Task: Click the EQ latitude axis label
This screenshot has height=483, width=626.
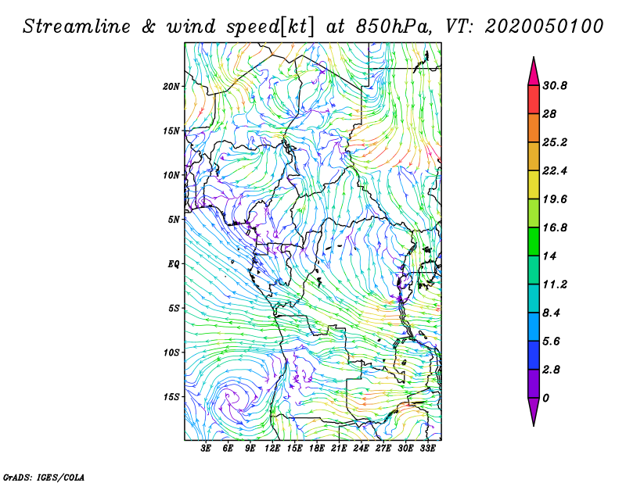Action: (x=174, y=263)
